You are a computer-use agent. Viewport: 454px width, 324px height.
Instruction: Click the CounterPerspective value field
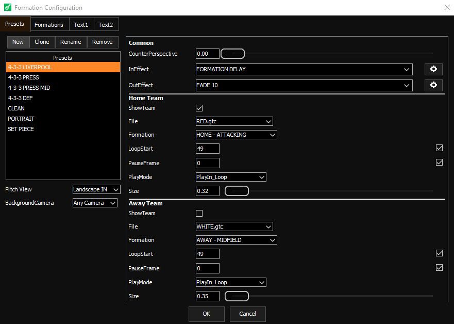(208, 54)
